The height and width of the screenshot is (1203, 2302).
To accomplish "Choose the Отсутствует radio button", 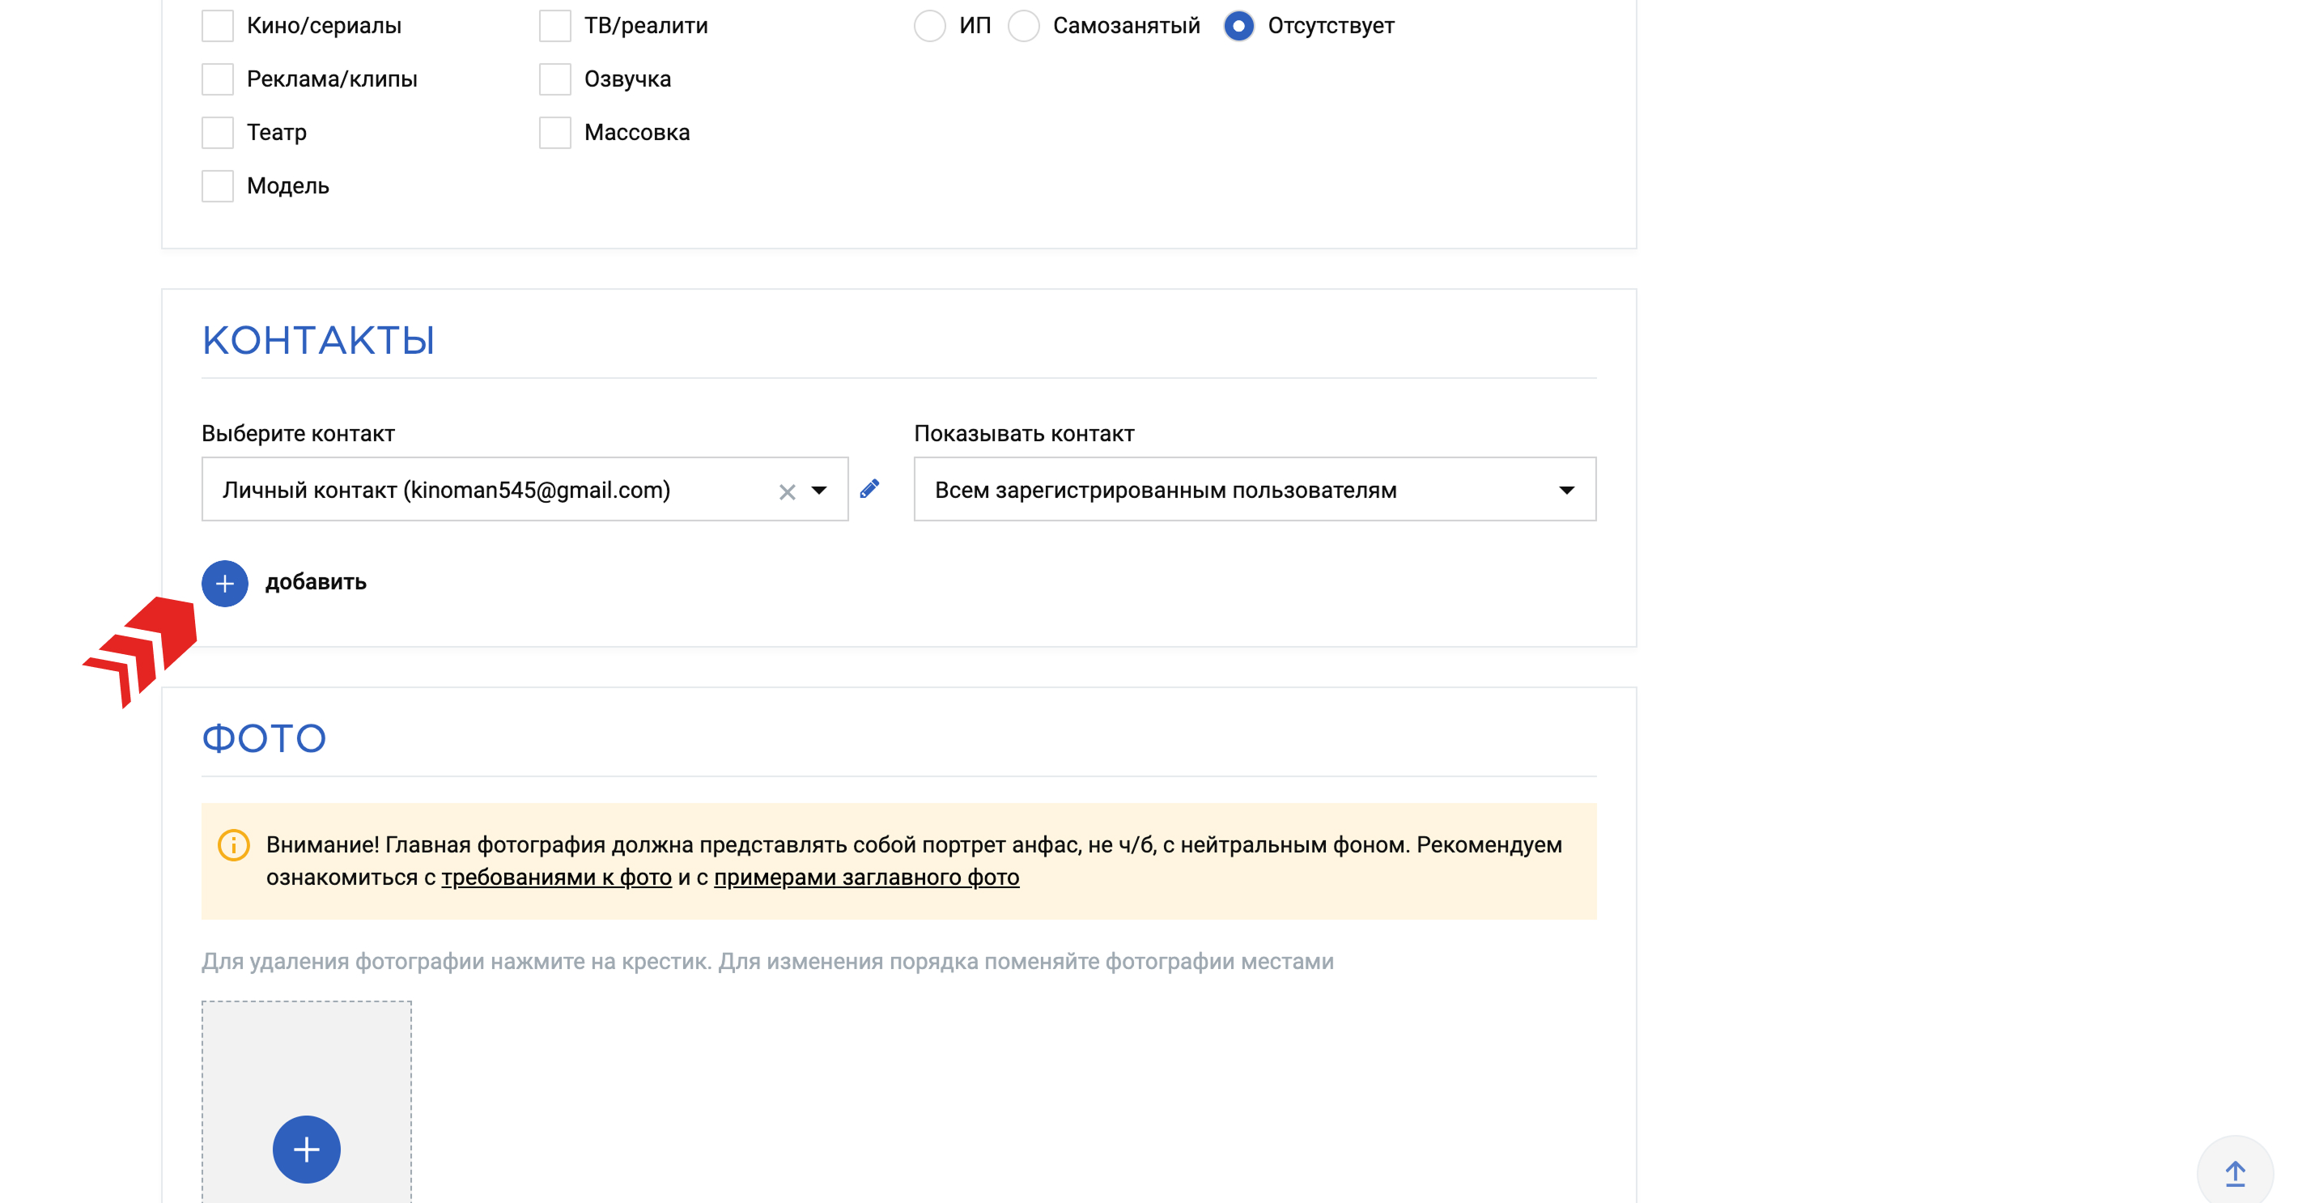I will (x=1238, y=26).
